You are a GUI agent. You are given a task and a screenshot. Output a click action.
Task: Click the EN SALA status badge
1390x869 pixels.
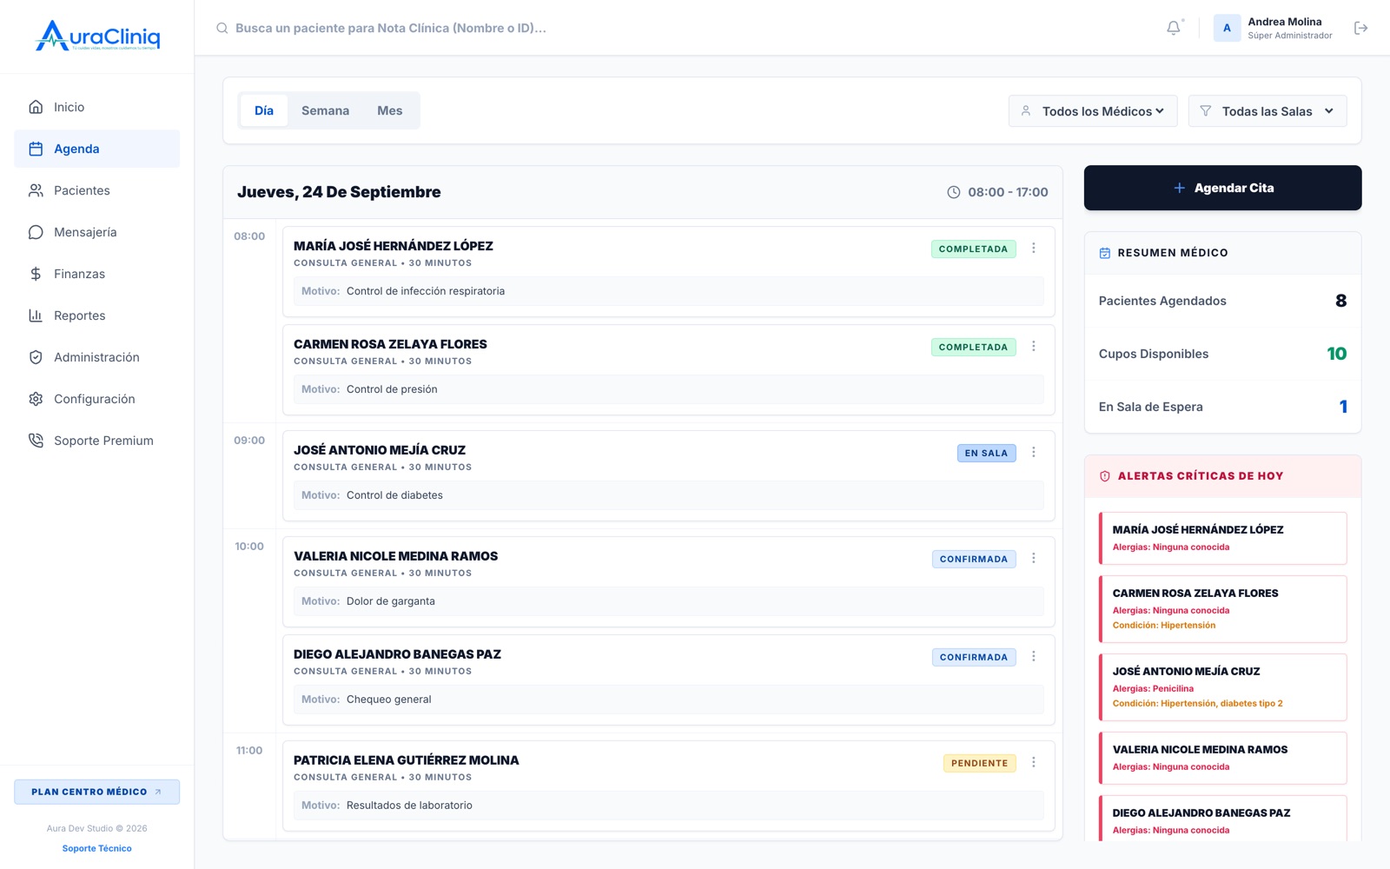tap(986, 453)
